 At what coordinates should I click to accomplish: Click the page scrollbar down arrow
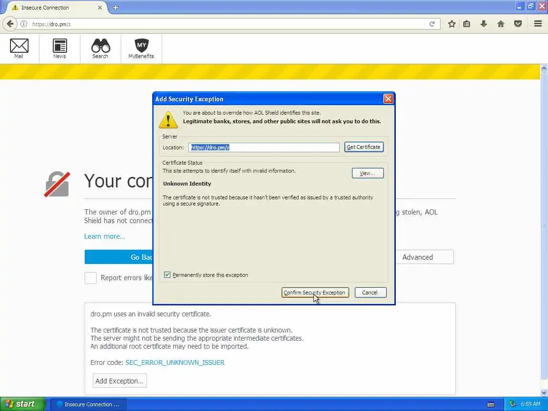tap(544, 392)
